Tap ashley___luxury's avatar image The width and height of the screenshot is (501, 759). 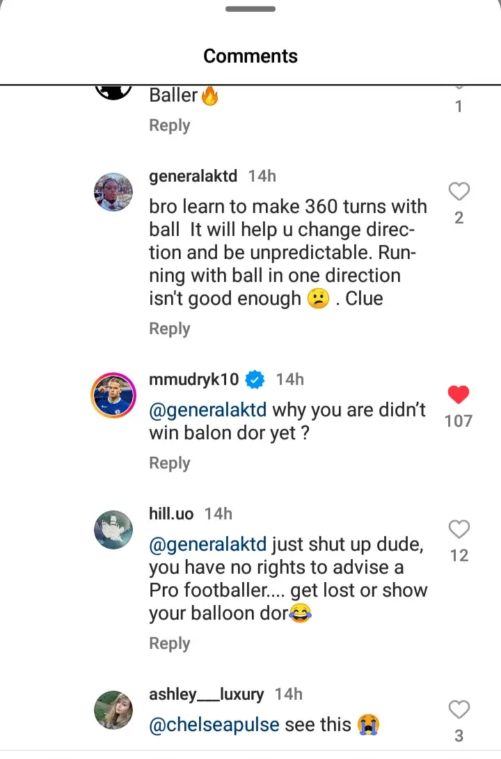113,710
